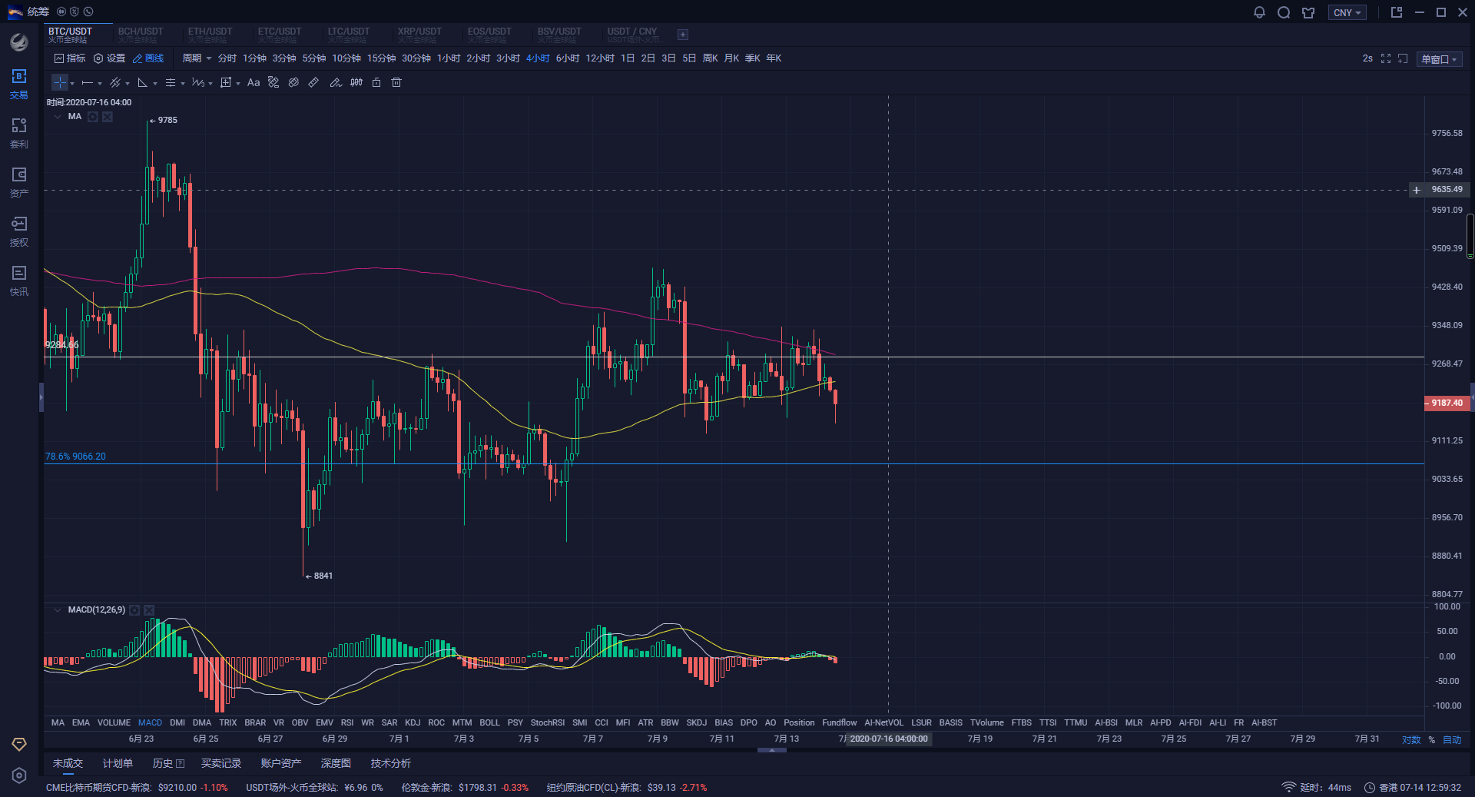The height and width of the screenshot is (797, 1475).
Task: Open the 未成交 open orders tab
Action: (68, 763)
